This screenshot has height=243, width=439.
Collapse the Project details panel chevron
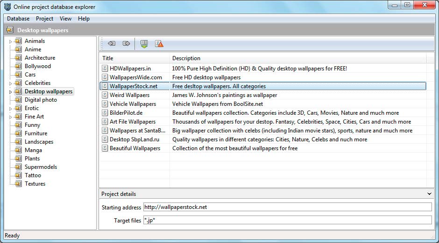pyautogui.click(x=429, y=194)
